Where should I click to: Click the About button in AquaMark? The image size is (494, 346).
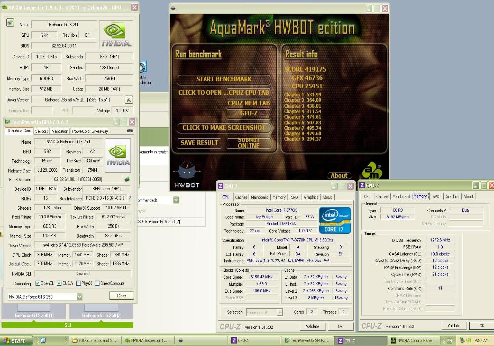(339, 176)
